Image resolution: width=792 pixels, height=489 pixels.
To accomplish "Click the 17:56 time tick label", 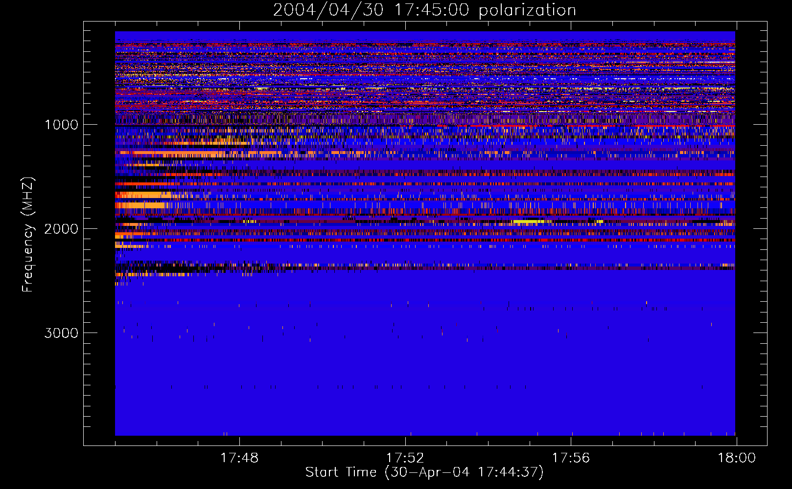I will (571, 458).
